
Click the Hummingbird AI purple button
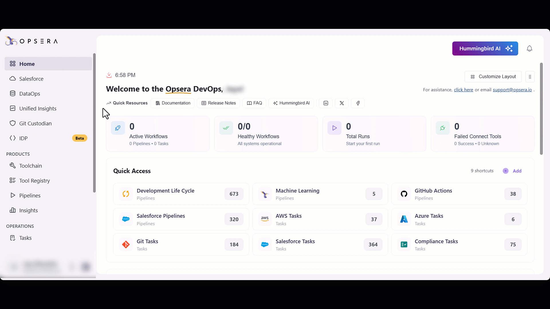[485, 49]
